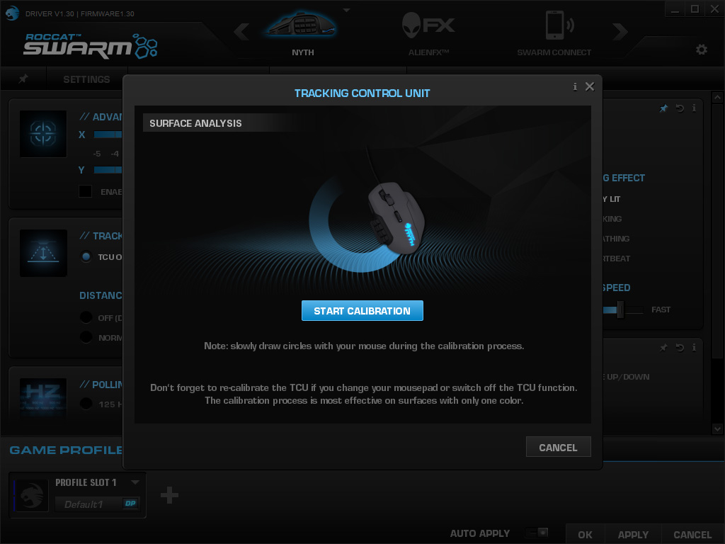725x544 pixels.
Task: Click the advanced sensitivity crosshair icon
Action: click(43, 134)
